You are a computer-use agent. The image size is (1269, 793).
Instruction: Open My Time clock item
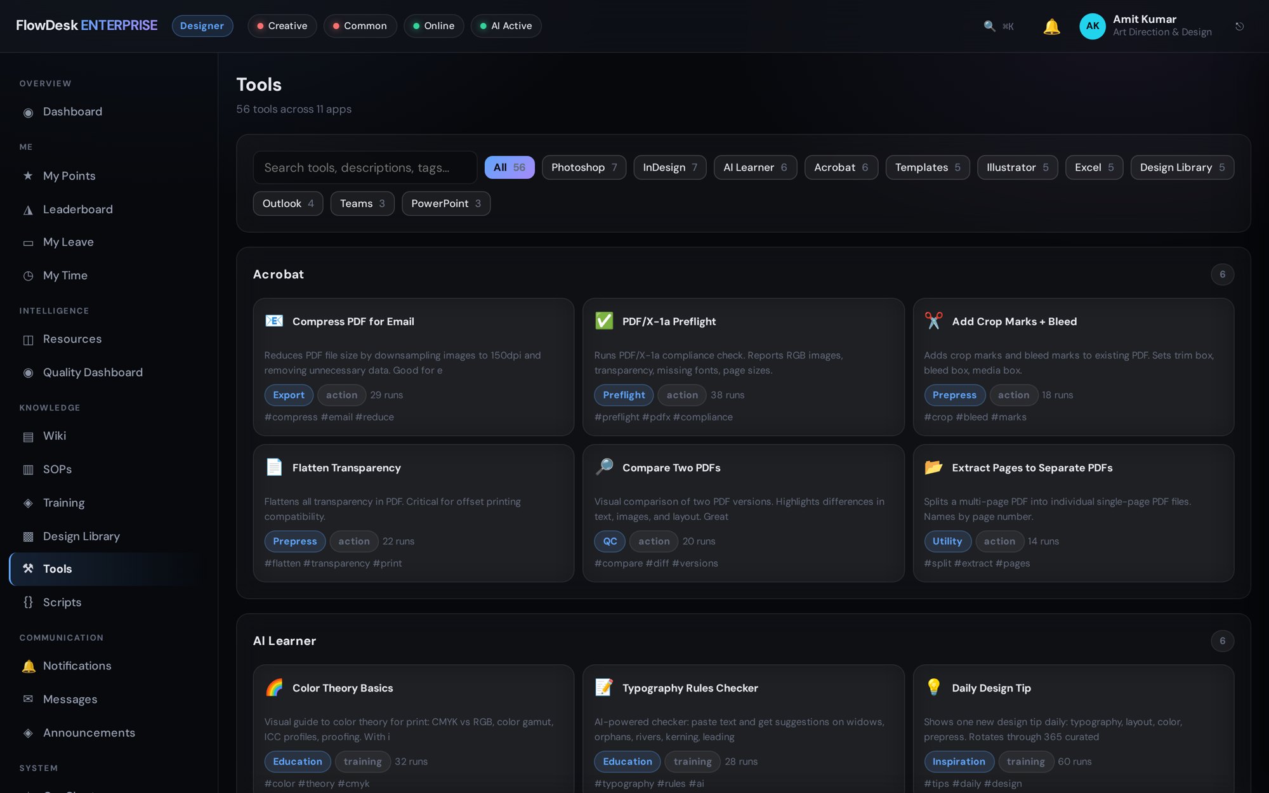(x=108, y=275)
